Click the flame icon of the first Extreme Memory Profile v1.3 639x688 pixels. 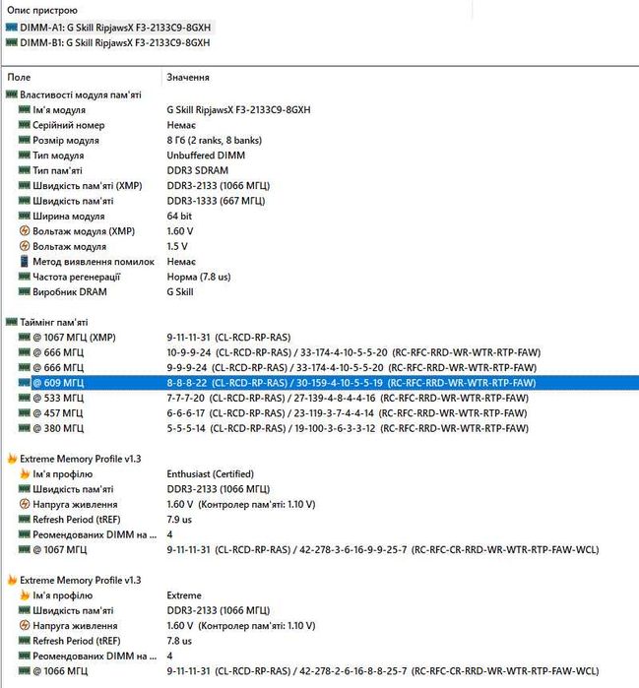click(x=12, y=459)
